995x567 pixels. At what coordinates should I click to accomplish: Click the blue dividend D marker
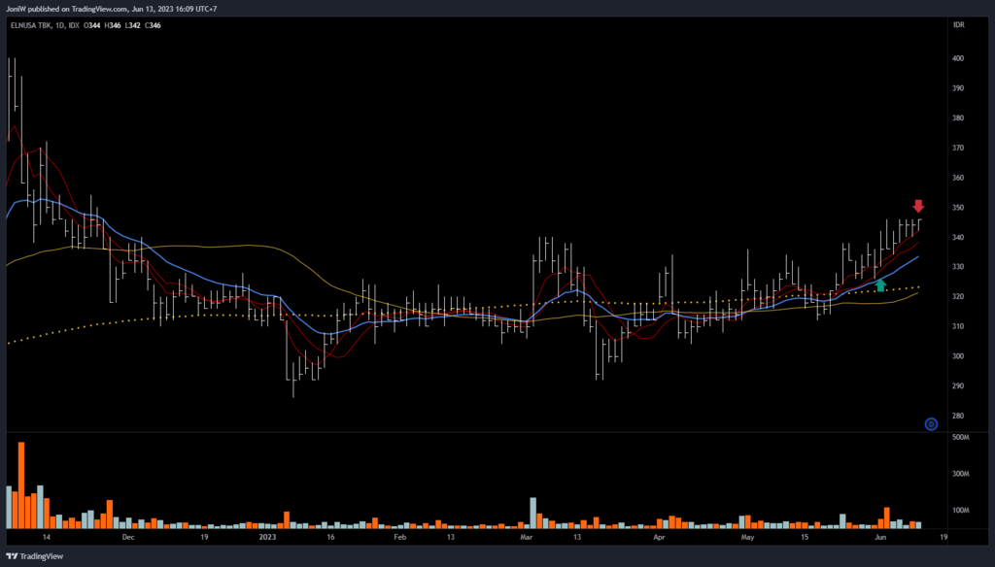tap(930, 423)
